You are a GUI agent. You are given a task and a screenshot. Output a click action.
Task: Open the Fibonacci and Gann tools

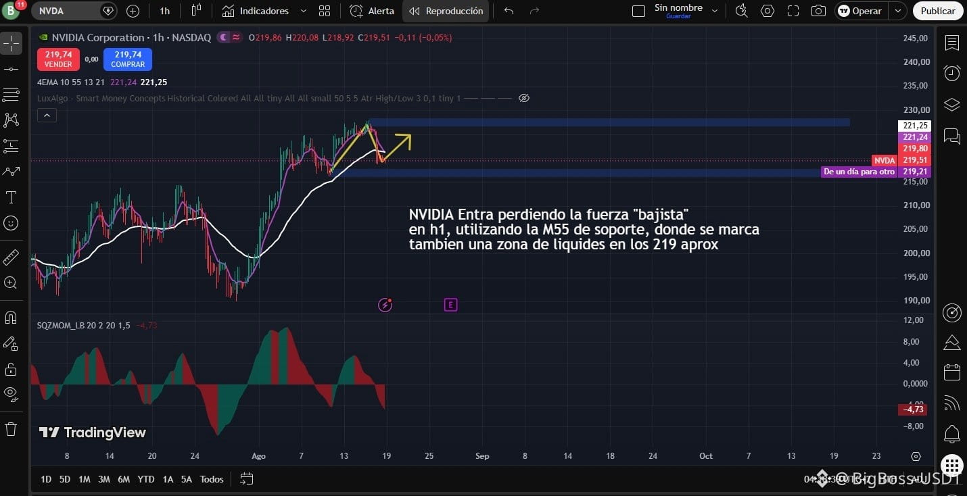[11, 95]
